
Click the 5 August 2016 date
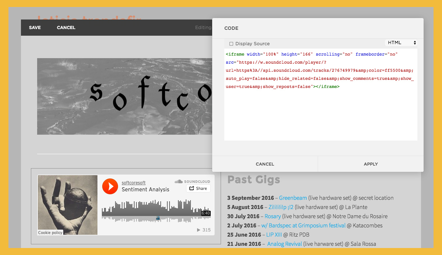pos(245,207)
